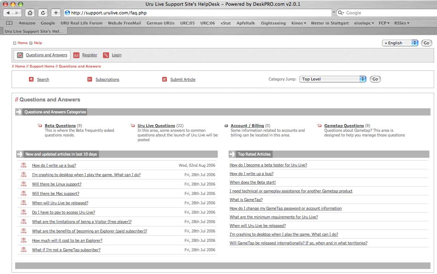Open 'What is GameTap?' top rated article
437x274 pixels.
tap(246, 200)
